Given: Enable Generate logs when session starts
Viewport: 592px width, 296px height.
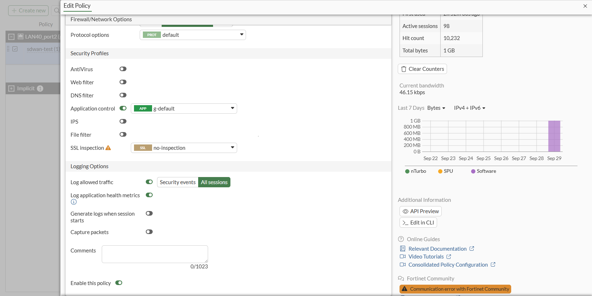Looking at the screenshot, I should point(149,214).
